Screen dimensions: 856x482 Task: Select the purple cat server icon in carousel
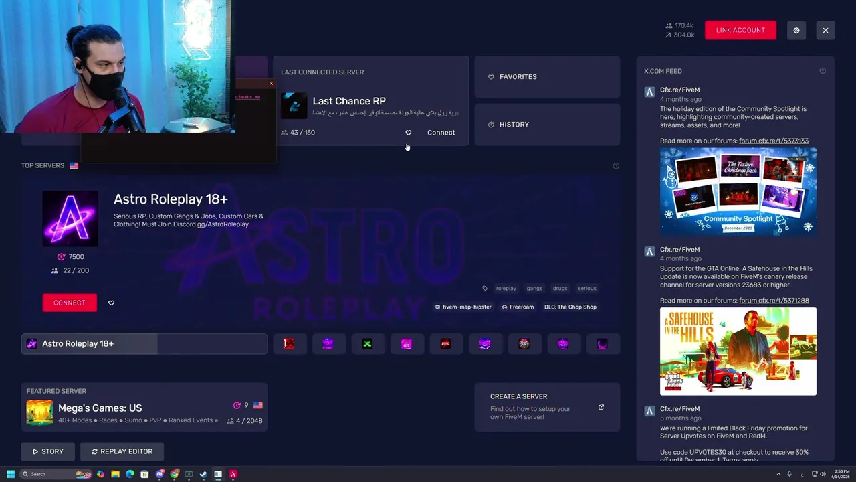[328, 344]
